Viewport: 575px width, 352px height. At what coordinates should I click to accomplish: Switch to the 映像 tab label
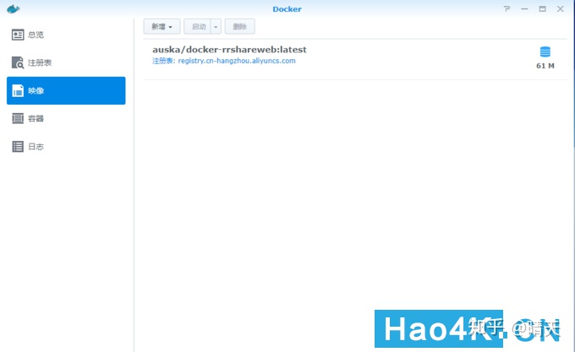pos(36,91)
